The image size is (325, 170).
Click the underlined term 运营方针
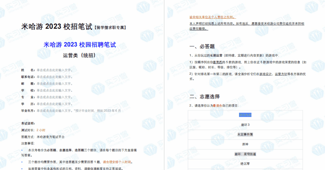(x=281, y=74)
